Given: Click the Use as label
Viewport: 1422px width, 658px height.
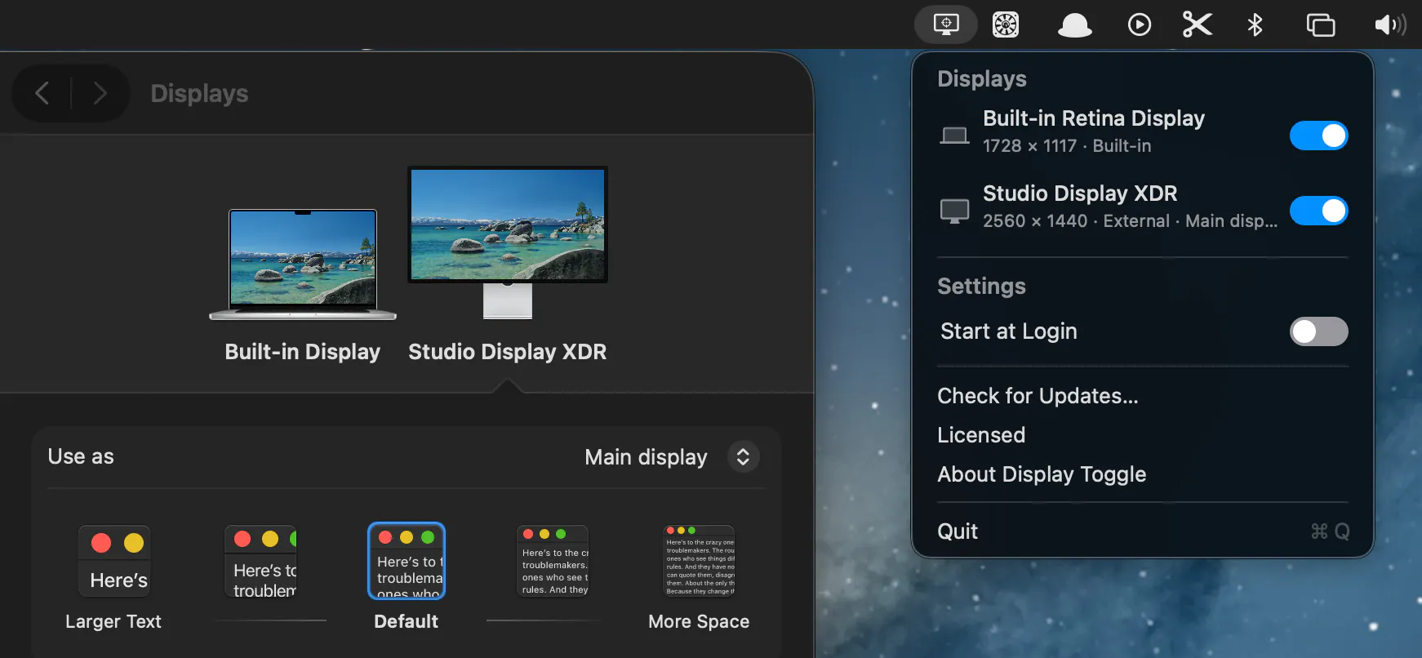Looking at the screenshot, I should pyautogui.click(x=81, y=456).
